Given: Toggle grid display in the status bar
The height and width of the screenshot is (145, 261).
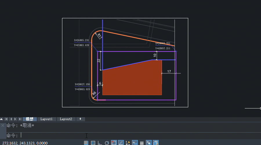Looking at the screenshot, I should pyautogui.click(x=86, y=143).
